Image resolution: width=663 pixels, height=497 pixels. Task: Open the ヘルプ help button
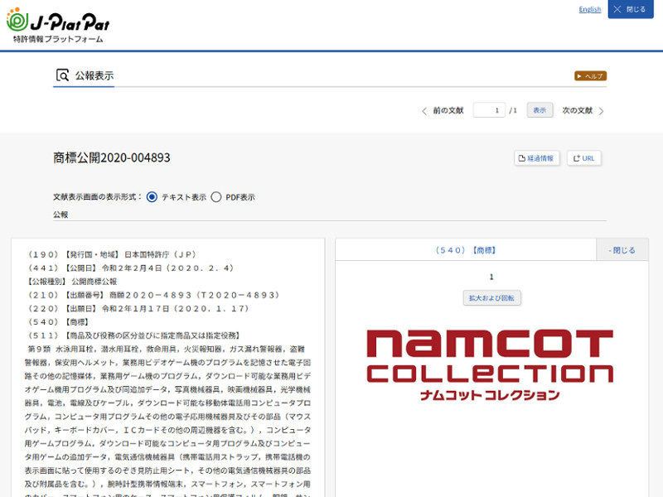click(590, 76)
